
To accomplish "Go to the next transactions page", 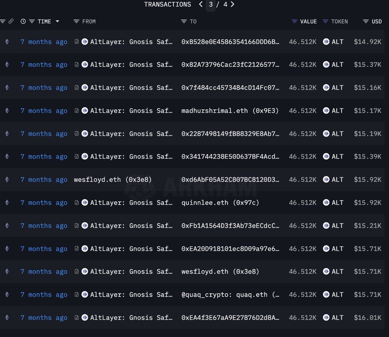I will point(233,5).
